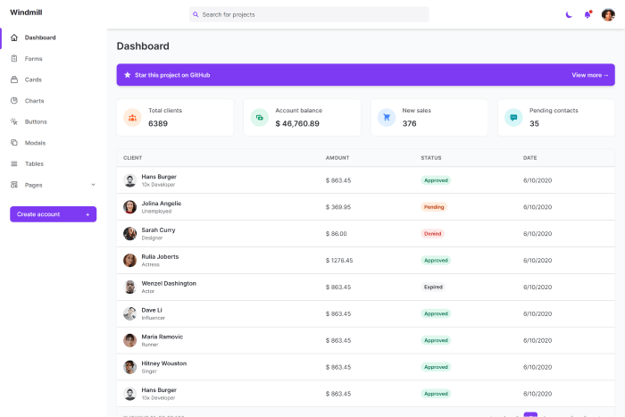
Task: Click the Pages template icon
Action: click(14, 185)
